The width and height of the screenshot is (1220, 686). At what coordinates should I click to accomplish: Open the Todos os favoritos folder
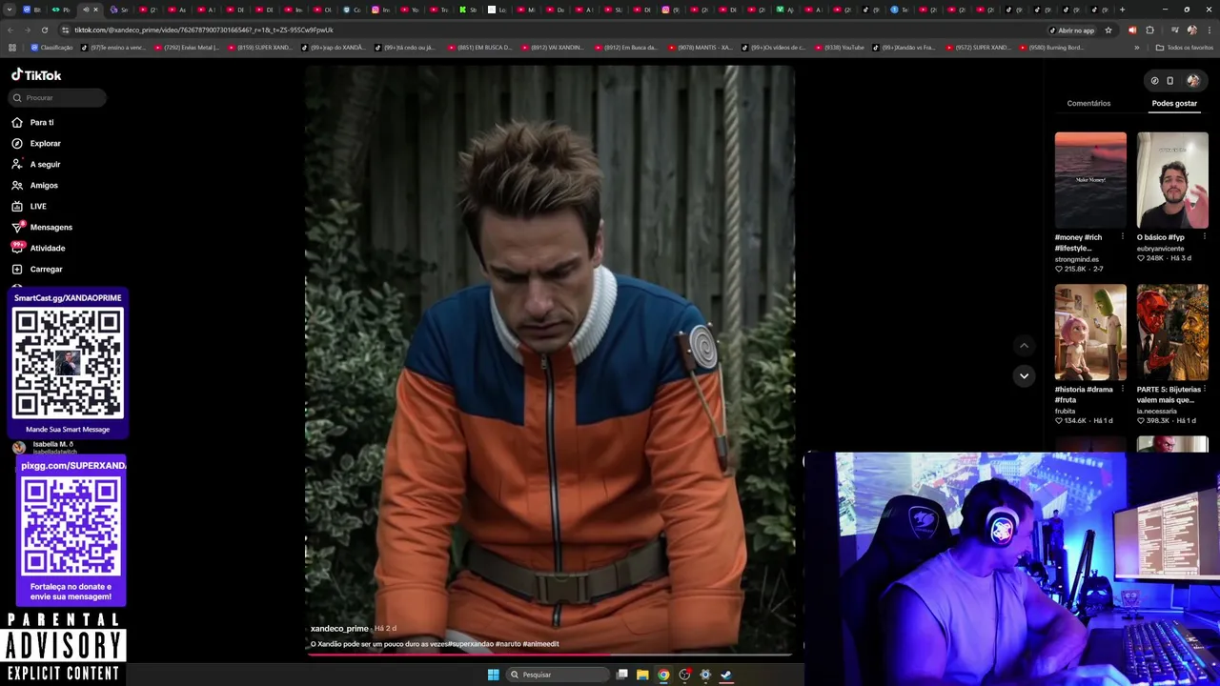point(1184,48)
